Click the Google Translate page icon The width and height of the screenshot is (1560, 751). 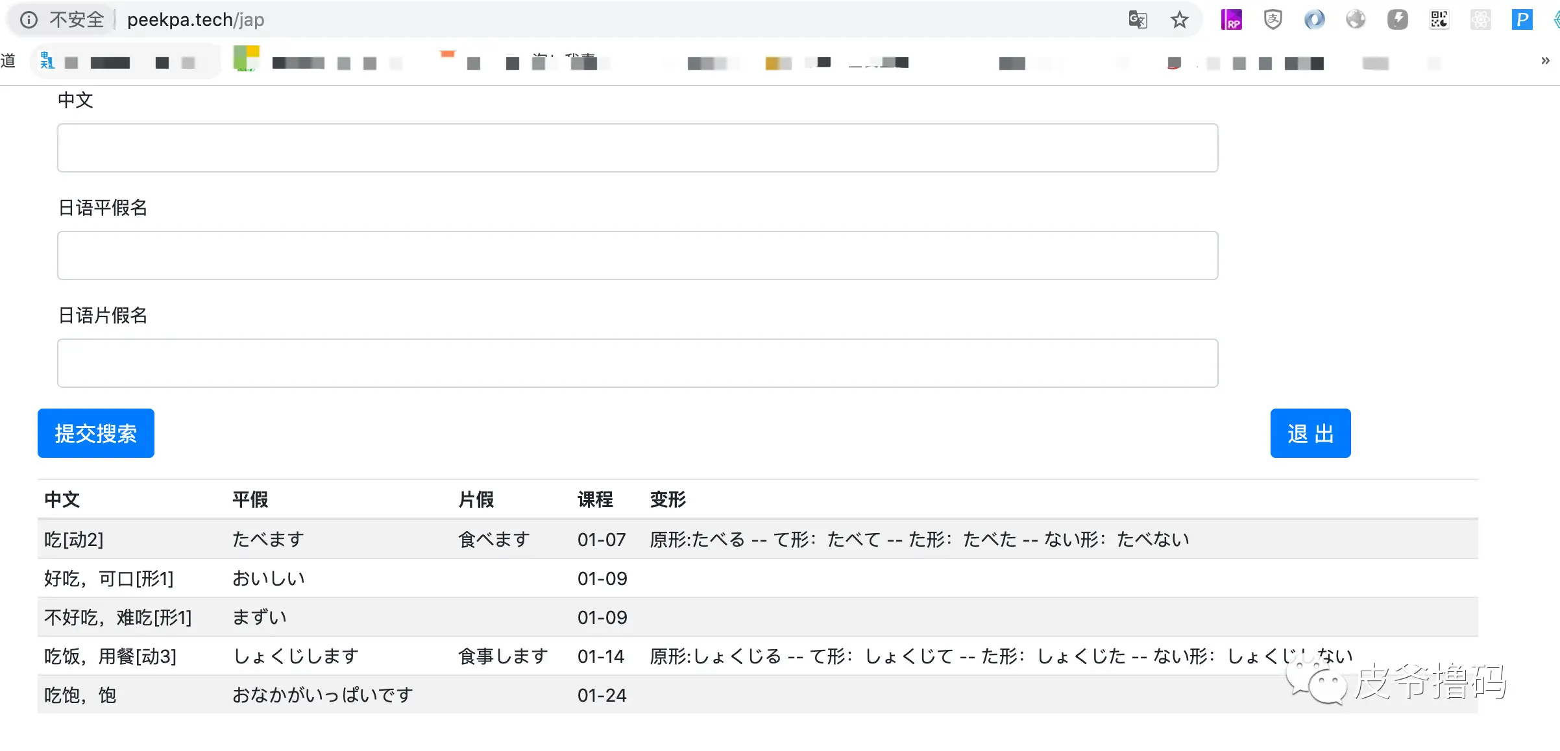(x=1138, y=20)
